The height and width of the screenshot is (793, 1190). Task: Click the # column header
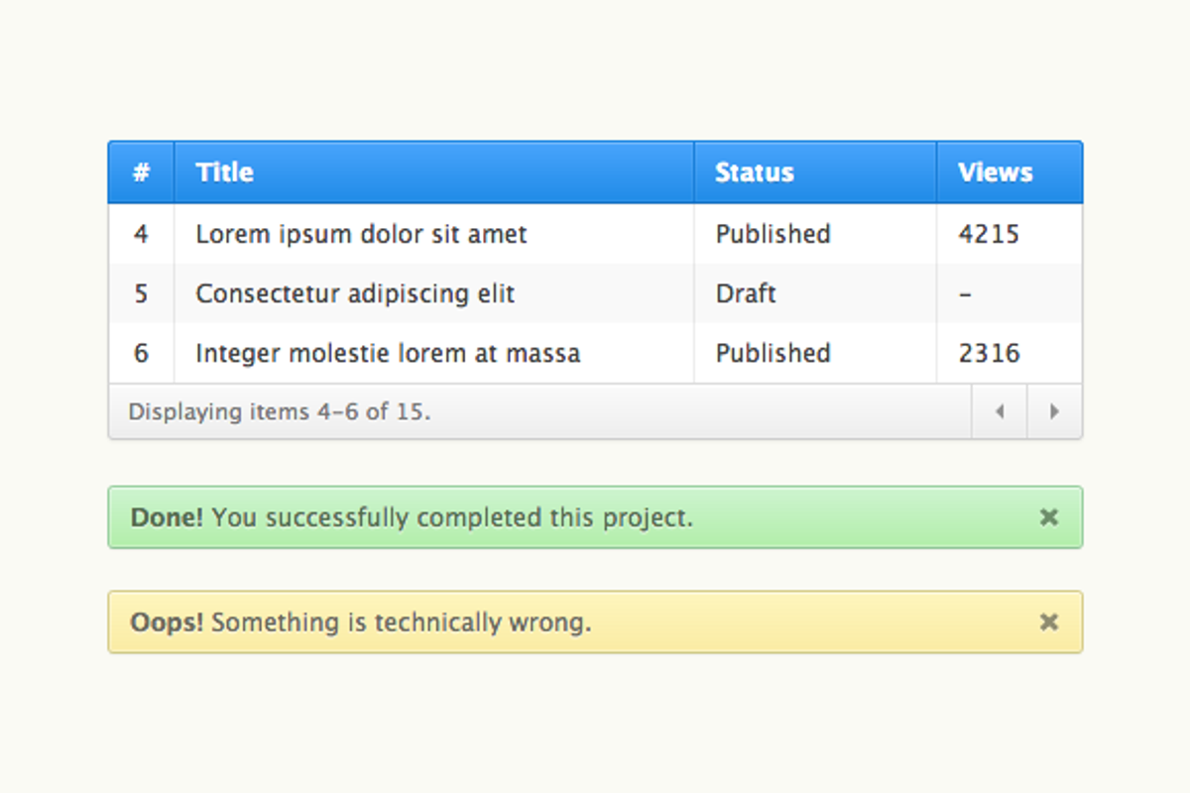[x=141, y=172]
